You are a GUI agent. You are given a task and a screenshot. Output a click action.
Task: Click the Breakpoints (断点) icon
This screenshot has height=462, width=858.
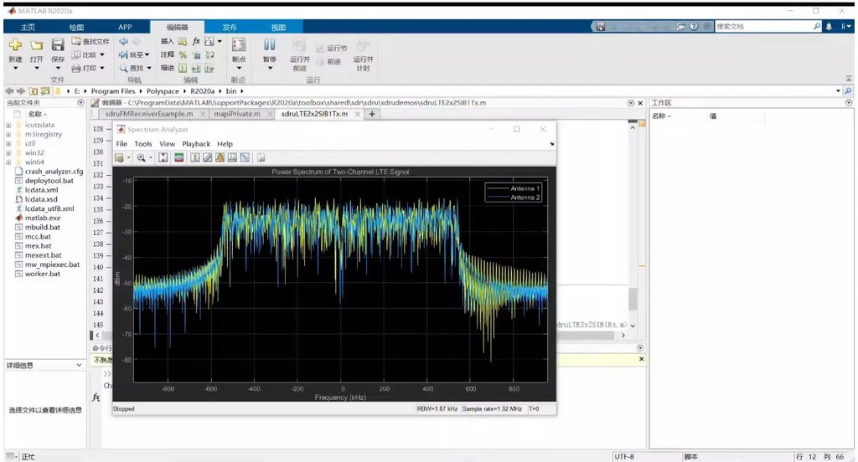pos(239,45)
